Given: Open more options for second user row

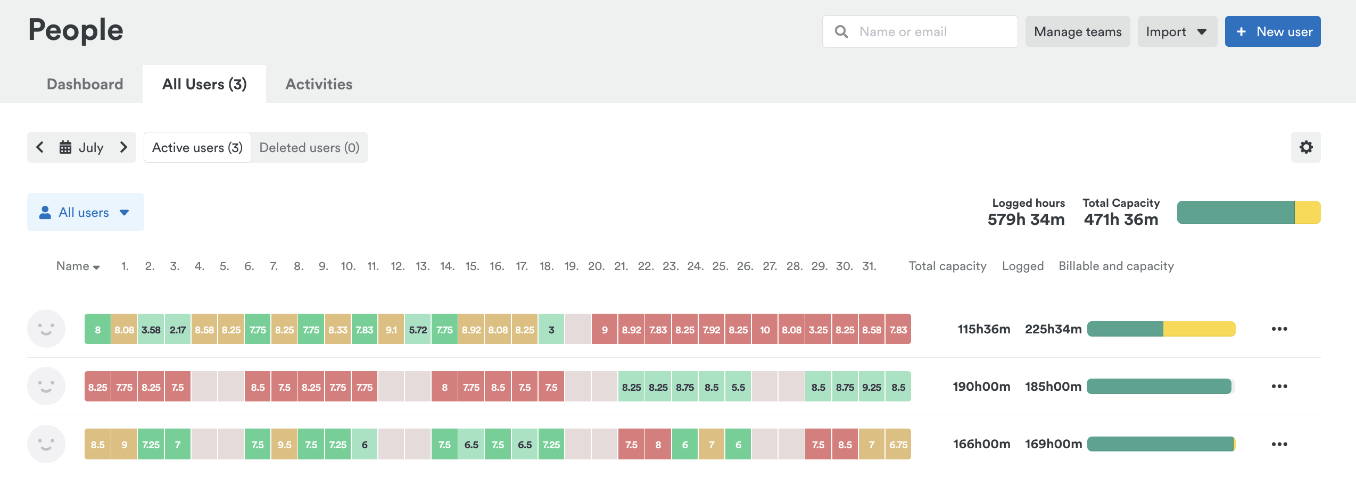Looking at the screenshot, I should pyautogui.click(x=1279, y=387).
